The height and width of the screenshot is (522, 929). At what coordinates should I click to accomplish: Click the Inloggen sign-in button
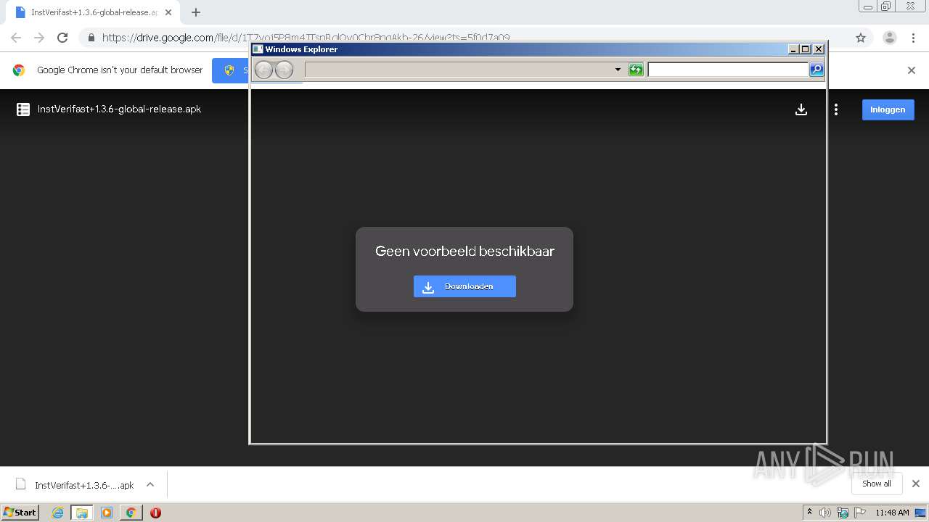(888, 109)
